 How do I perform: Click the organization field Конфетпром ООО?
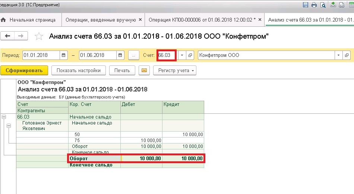click(266, 55)
